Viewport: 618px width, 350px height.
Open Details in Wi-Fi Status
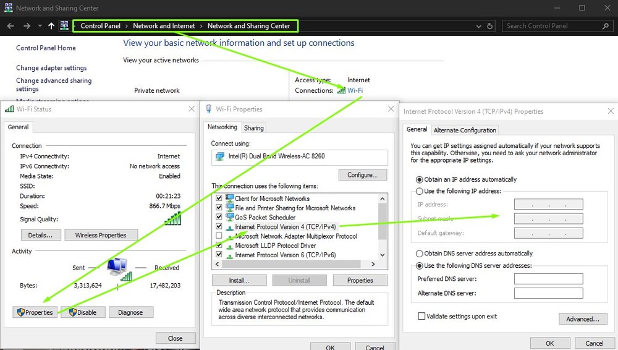pos(40,235)
